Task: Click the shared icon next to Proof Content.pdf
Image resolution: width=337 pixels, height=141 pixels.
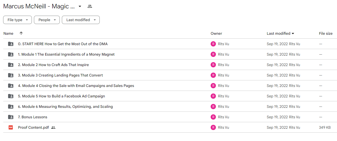Action: point(53,127)
